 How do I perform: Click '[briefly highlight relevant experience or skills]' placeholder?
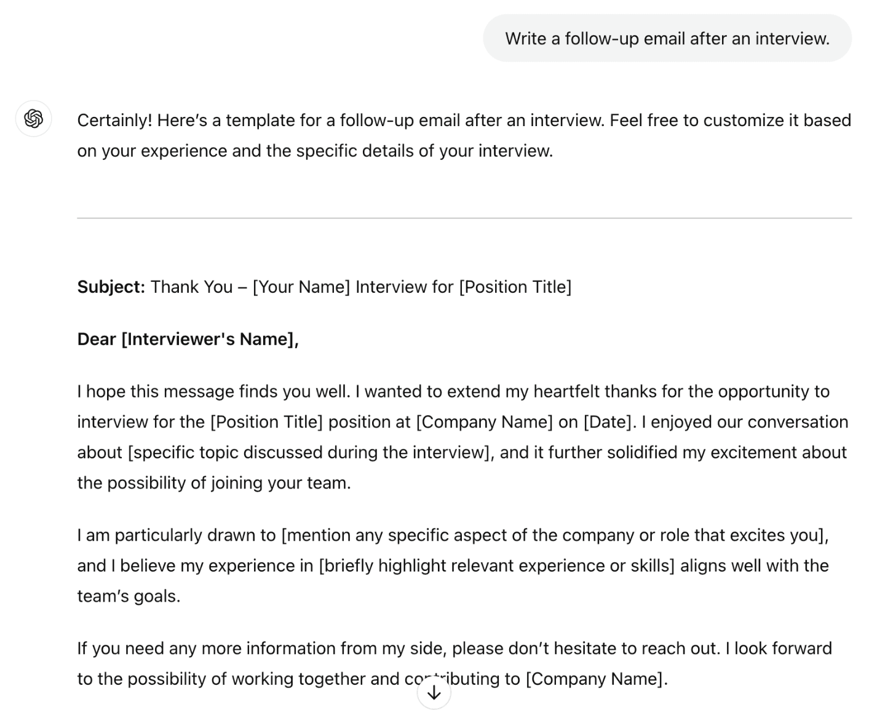497,565
